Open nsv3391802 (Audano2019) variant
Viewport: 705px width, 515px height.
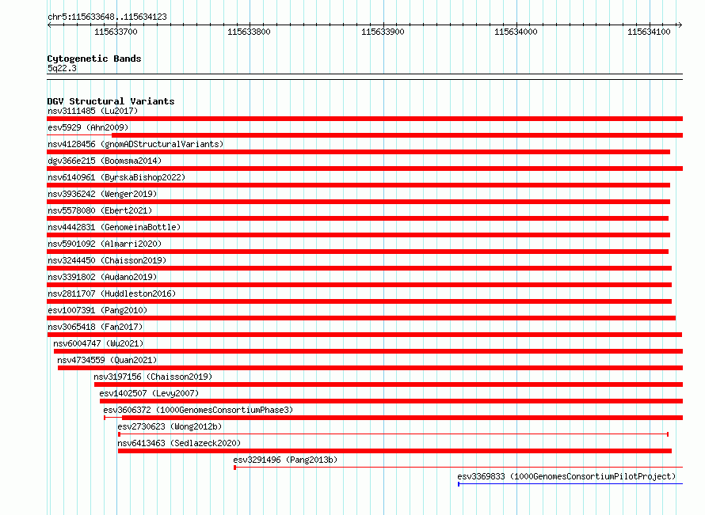[x=102, y=277]
